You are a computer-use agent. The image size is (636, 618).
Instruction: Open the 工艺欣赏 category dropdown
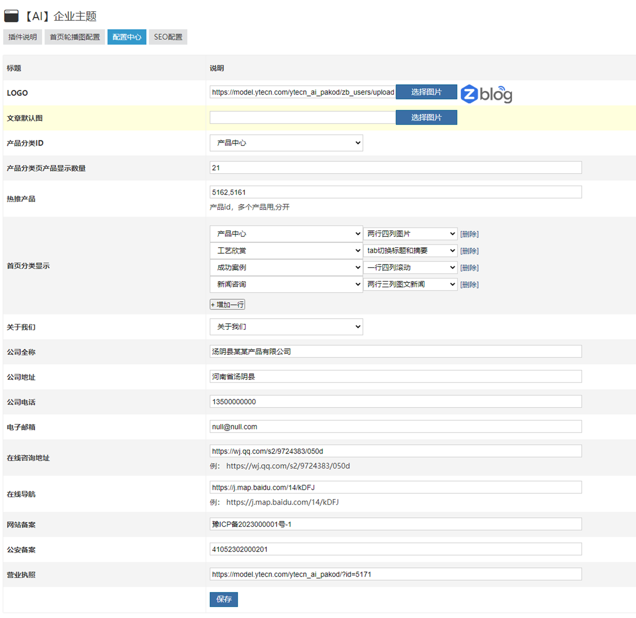click(x=286, y=251)
